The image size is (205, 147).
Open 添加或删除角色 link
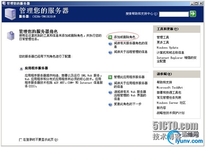[124, 37]
